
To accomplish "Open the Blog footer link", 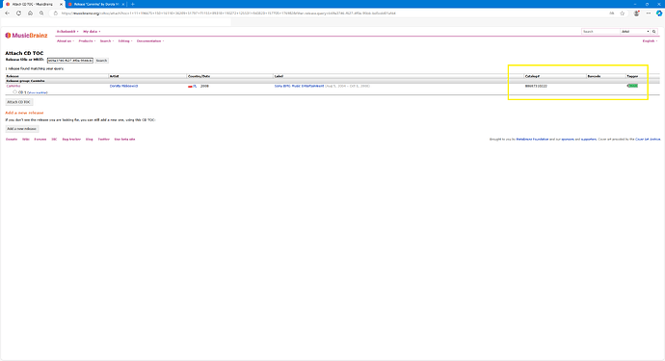I will pyautogui.click(x=89, y=140).
